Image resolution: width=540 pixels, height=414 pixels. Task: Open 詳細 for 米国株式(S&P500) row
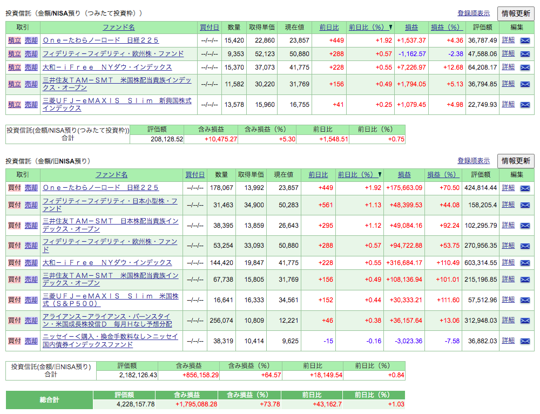(508, 300)
